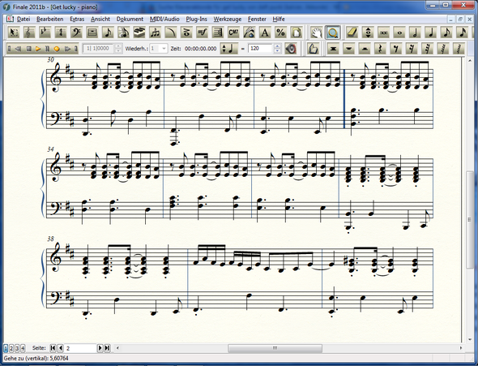Open playback settings speaker icon
The height and width of the screenshot is (366, 478).
[x=291, y=49]
